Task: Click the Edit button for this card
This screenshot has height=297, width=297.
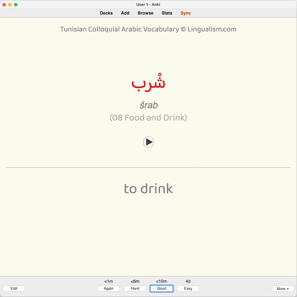Action: point(14,288)
